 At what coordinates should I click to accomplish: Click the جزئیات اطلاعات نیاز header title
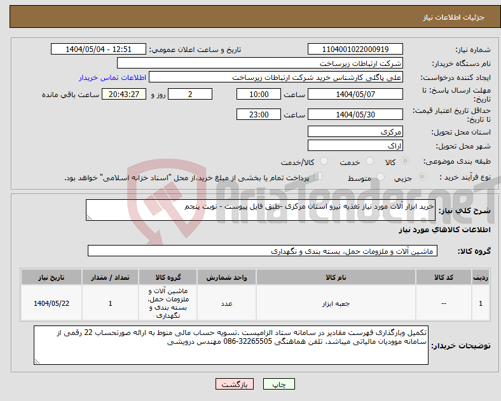(x=454, y=17)
